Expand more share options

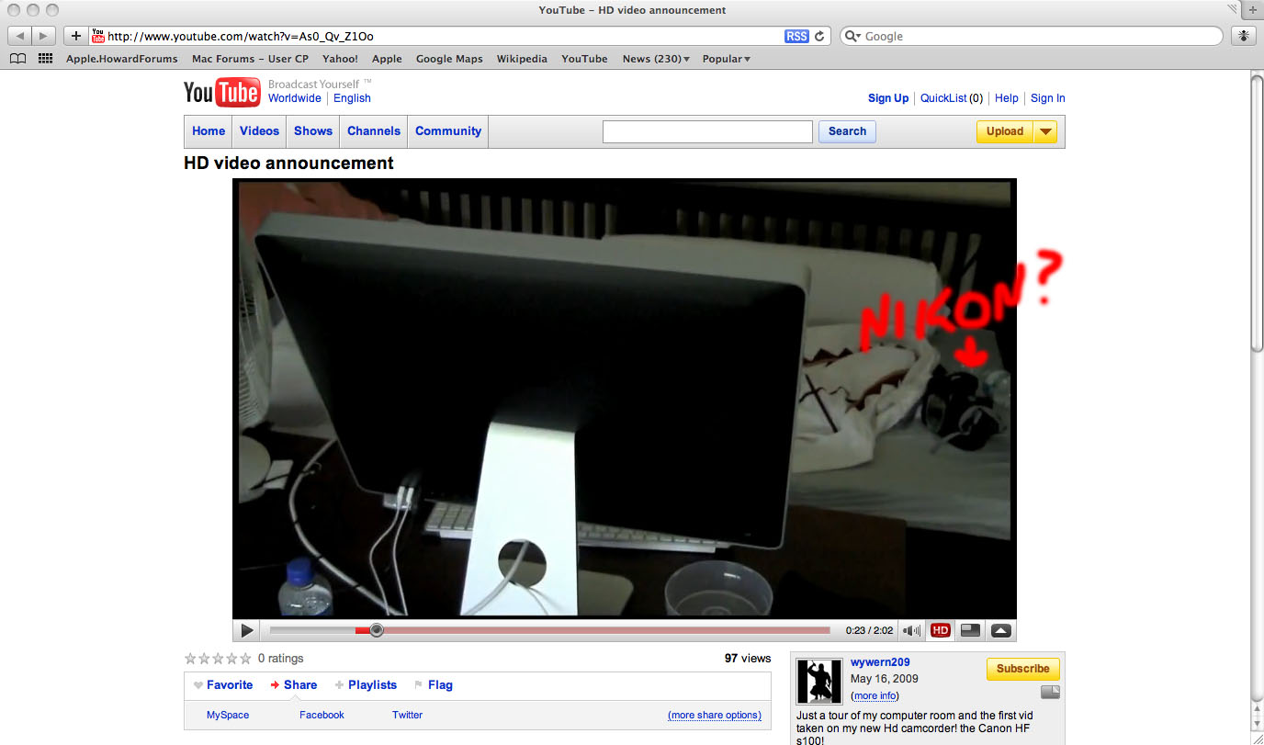coord(715,715)
